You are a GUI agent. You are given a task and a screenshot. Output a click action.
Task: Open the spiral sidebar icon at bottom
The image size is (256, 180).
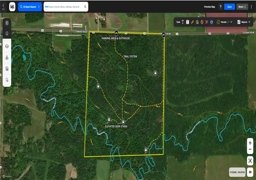tap(7, 80)
